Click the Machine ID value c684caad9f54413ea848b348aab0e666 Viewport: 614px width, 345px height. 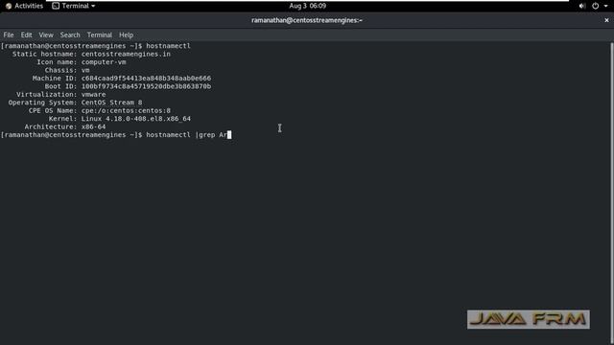[146, 79]
